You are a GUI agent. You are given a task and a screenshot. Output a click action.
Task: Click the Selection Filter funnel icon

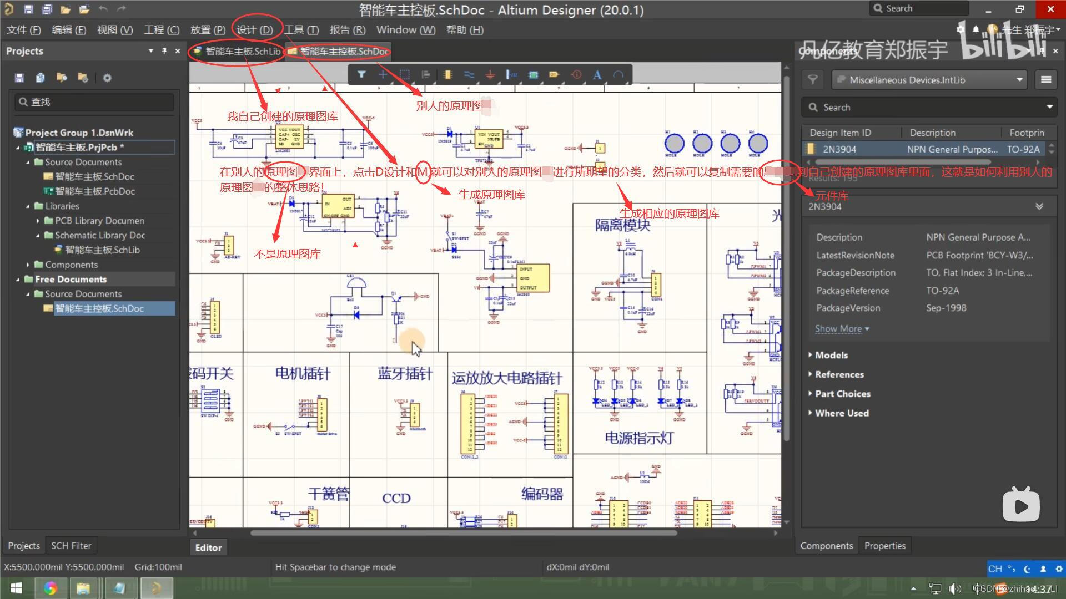click(x=361, y=74)
